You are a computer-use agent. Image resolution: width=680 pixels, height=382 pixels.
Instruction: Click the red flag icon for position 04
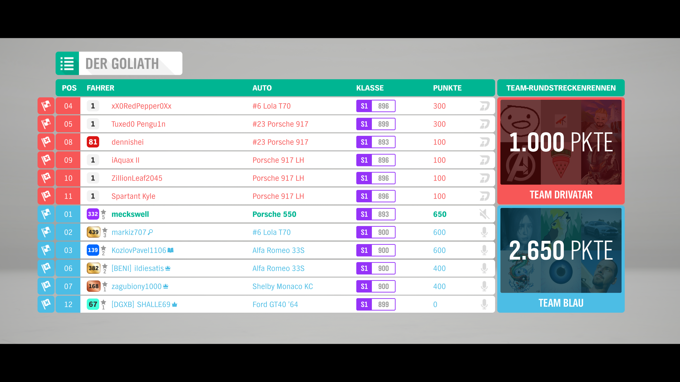(x=46, y=106)
